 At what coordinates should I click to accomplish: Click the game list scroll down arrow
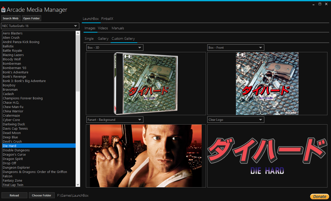78,185
